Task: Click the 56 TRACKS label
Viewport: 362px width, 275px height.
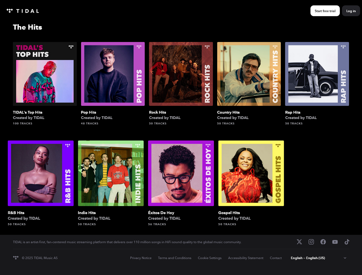Action: coord(157,224)
